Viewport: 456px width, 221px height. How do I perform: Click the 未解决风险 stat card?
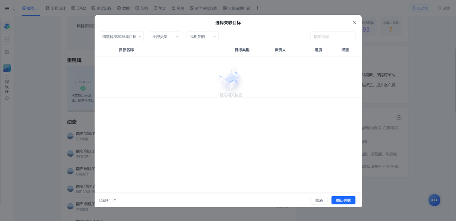[391, 27]
